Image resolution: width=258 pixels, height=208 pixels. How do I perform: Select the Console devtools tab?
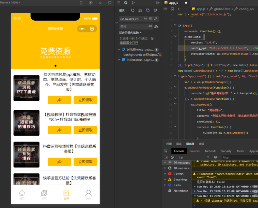[x=179, y=151]
